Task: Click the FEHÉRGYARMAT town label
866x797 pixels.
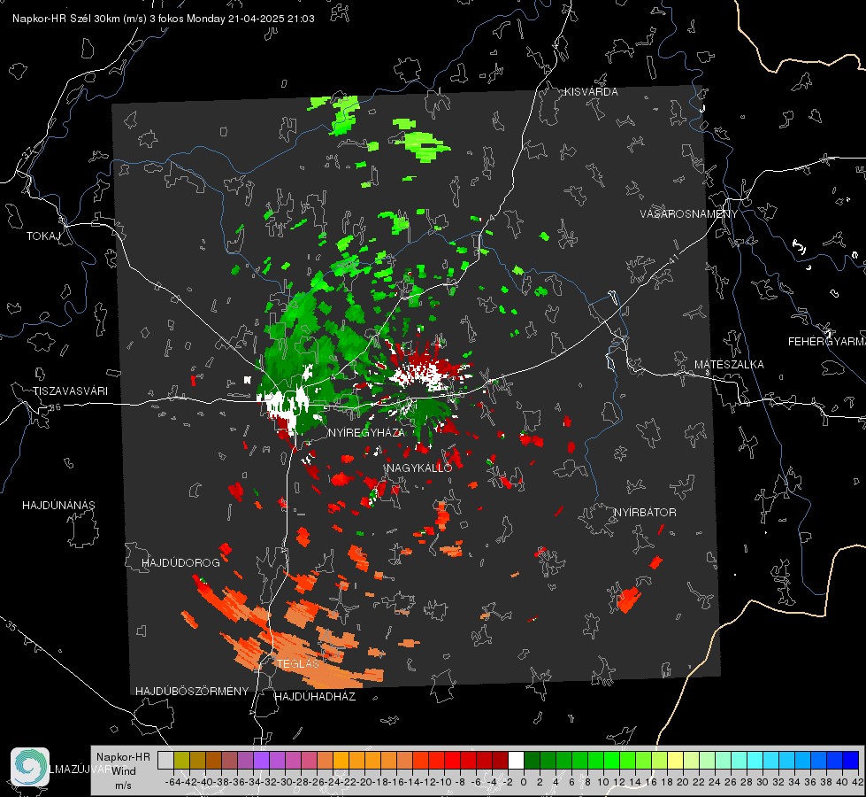Action: pos(827,342)
